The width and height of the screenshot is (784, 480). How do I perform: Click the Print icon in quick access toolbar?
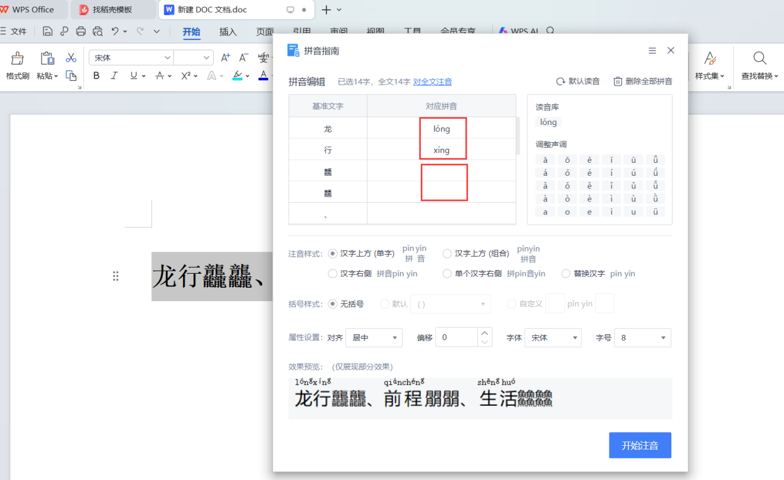(81, 31)
